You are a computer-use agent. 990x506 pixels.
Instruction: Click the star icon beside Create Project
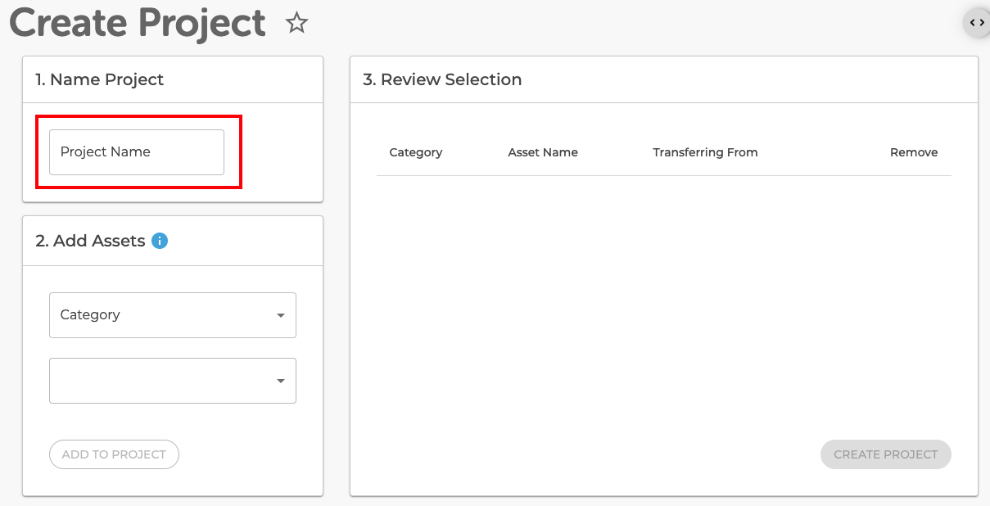point(296,23)
